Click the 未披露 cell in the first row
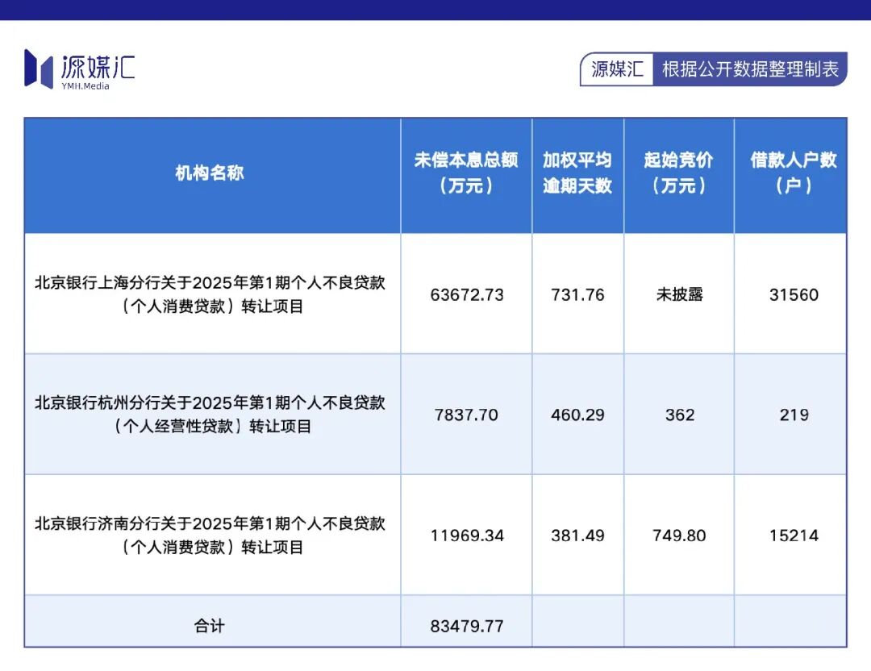The height and width of the screenshot is (671, 871). (x=678, y=295)
